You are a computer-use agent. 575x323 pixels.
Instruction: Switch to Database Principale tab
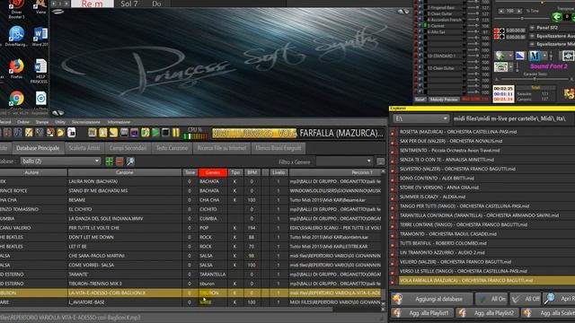point(38,148)
